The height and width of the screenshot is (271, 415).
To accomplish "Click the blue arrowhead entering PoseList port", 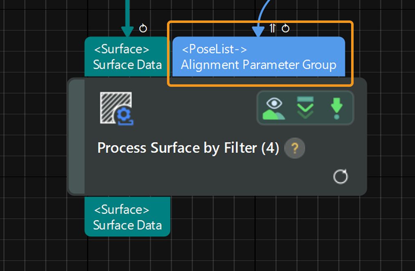I will point(257,32).
